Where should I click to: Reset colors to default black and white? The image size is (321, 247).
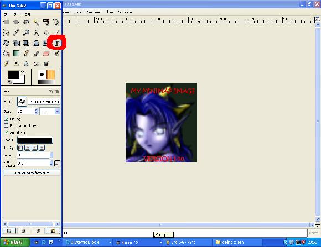click(9, 82)
